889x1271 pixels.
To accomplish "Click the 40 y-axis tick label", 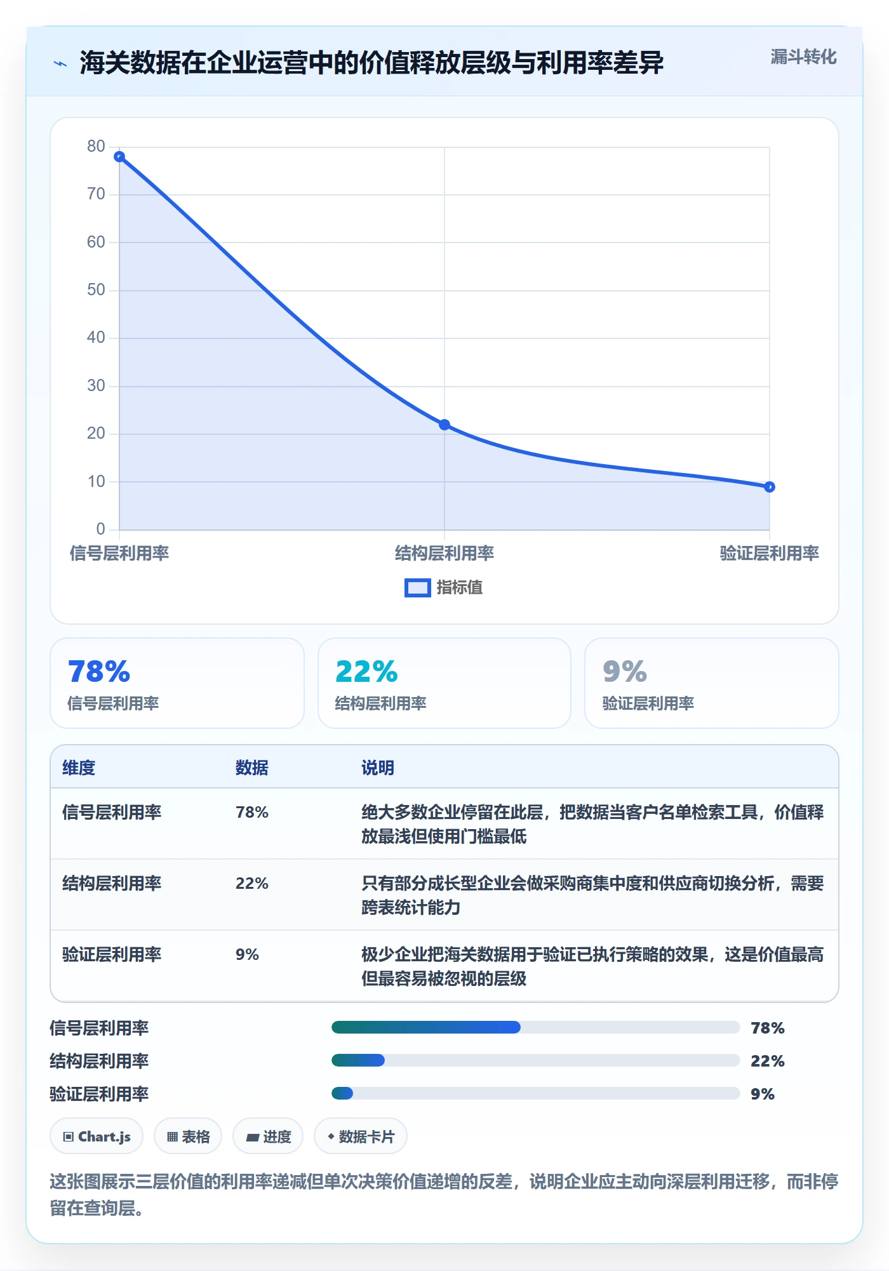I will [x=96, y=337].
